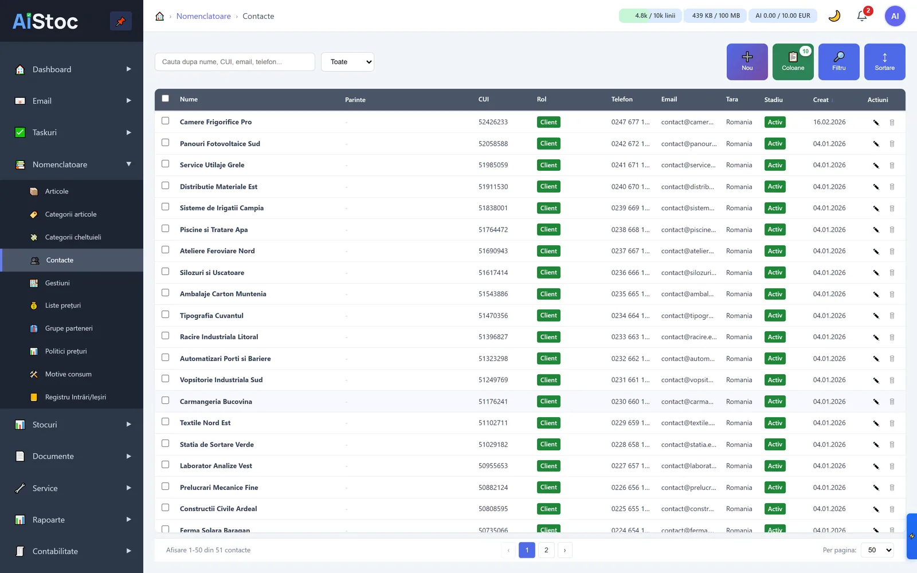
Task: Select checkbox for Service Utilaje Grele
Action: [166, 164]
